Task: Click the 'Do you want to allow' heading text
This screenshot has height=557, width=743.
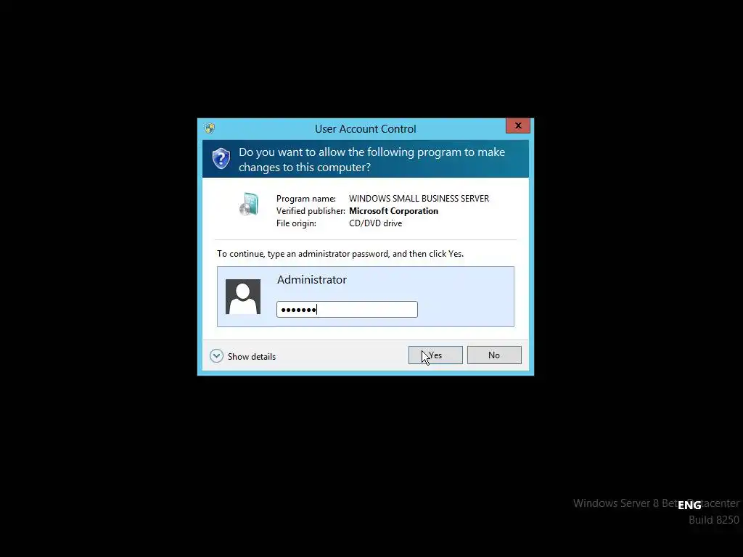Action: coord(372,160)
